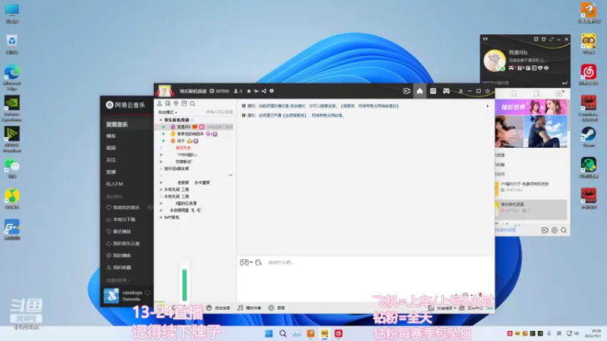Open NetEase Music from taskbar
This screenshot has width=607, height=341.
pyautogui.click(x=338, y=333)
